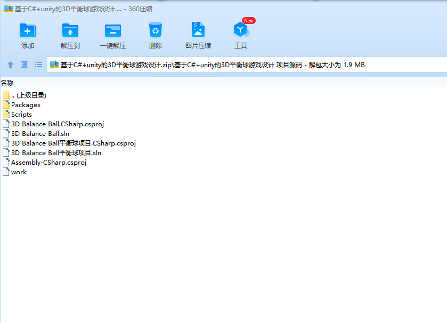The width and height of the screenshot is (447, 323).
Task: Click the New badge on Tools
Action: tap(249, 21)
